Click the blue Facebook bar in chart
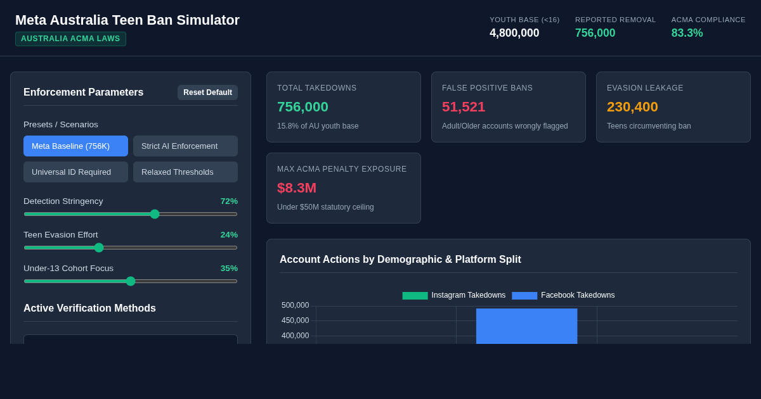Viewport: 761px width, 399px height. (x=527, y=326)
